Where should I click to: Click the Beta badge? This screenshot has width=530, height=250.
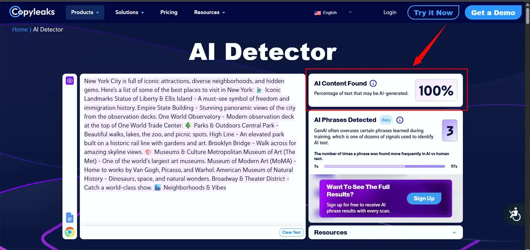click(386, 120)
